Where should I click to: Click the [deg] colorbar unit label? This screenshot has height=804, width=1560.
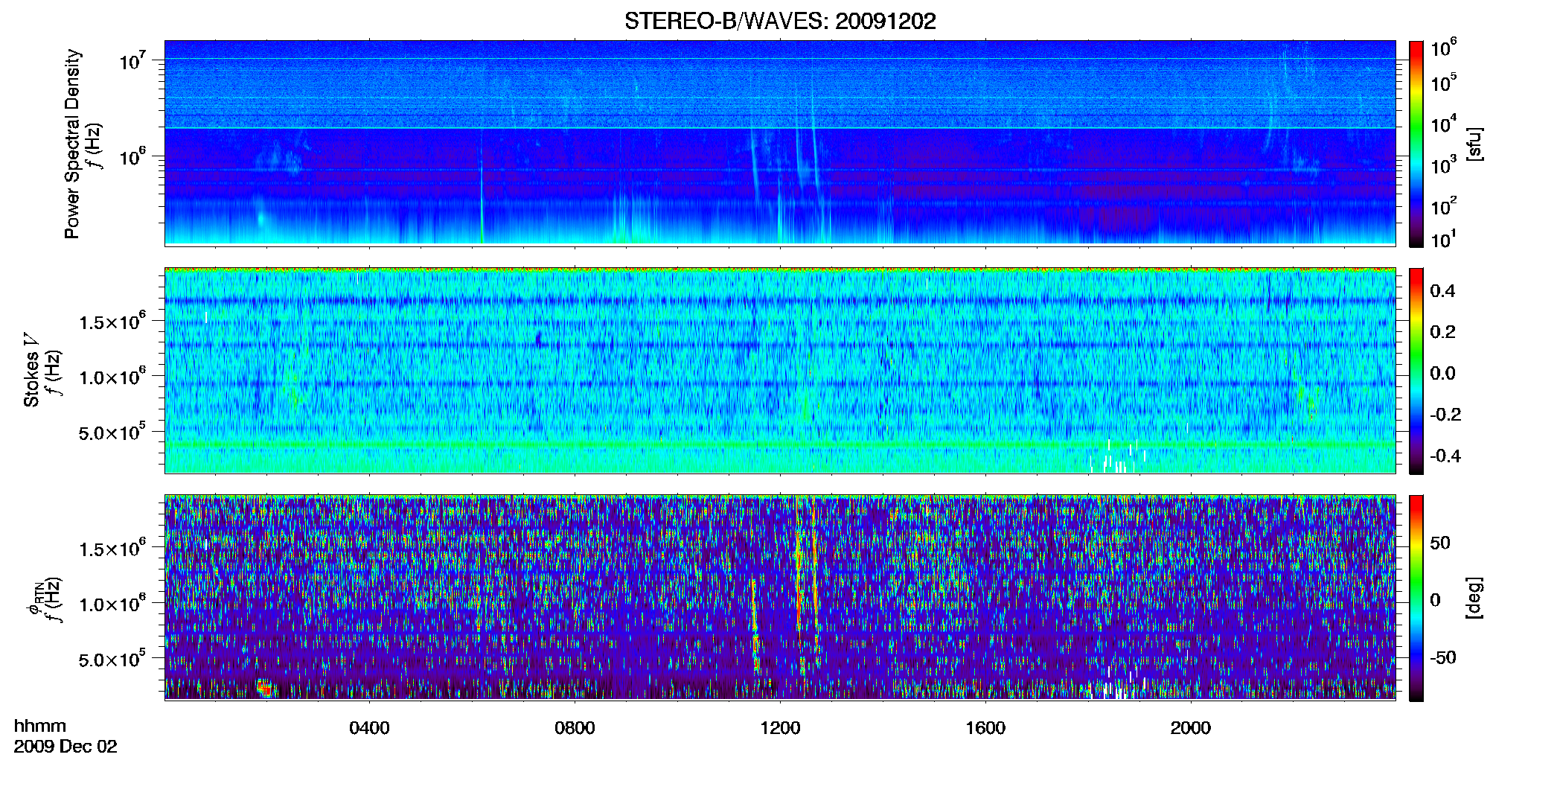click(1474, 598)
